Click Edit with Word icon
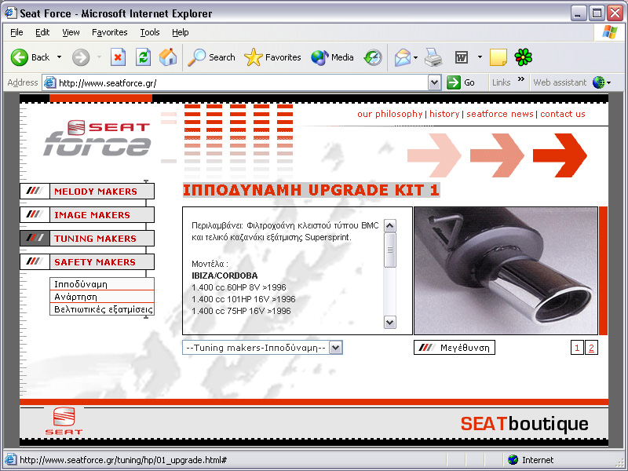 pos(462,57)
